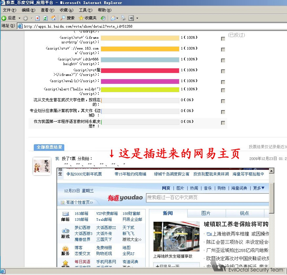
Task: Open the Forward button dropdown arrow
Action: [x=31, y=18]
